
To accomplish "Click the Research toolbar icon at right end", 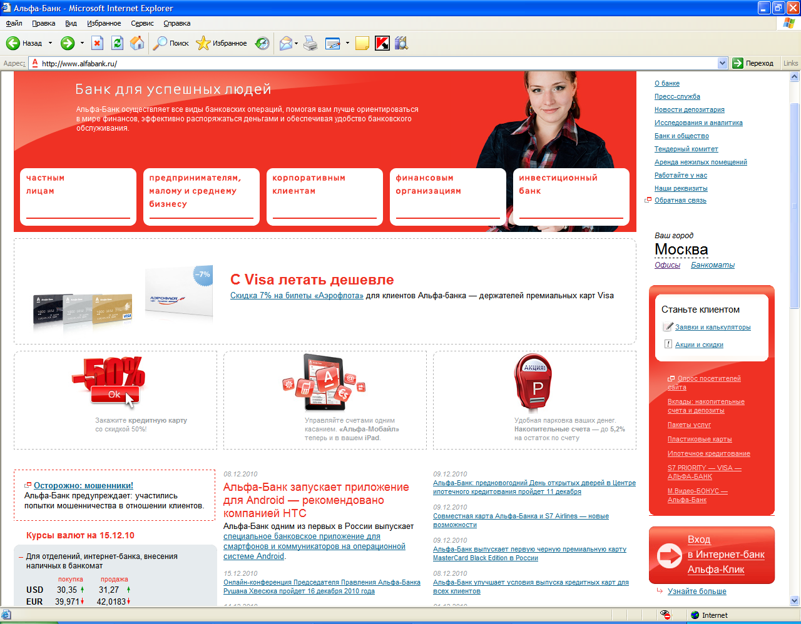I will [401, 43].
